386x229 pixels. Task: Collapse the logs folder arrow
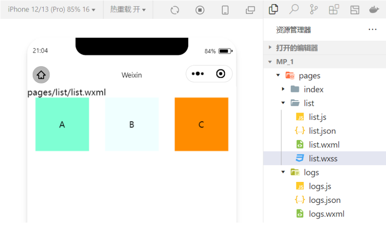click(x=283, y=172)
